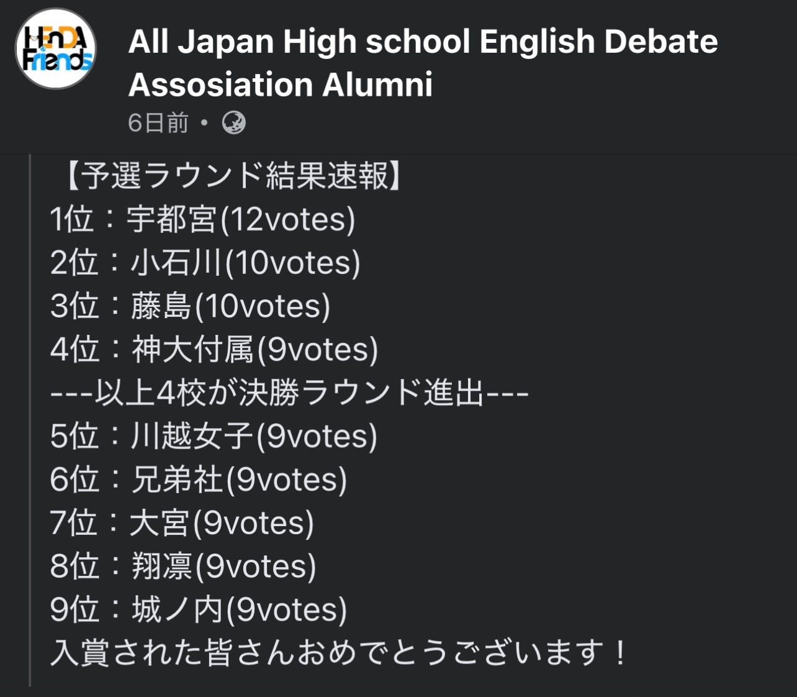
Task: Click the 6日前 post timestamp
Action: (158, 123)
